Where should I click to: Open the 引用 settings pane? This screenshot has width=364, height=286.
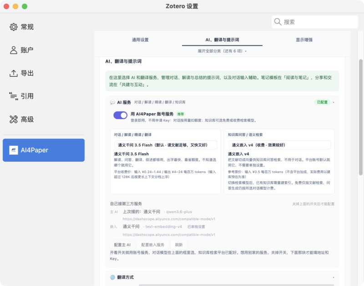point(21,96)
